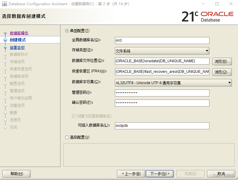
Task: Select the 创建模式 step in the sidebar
Action: tap(18, 40)
